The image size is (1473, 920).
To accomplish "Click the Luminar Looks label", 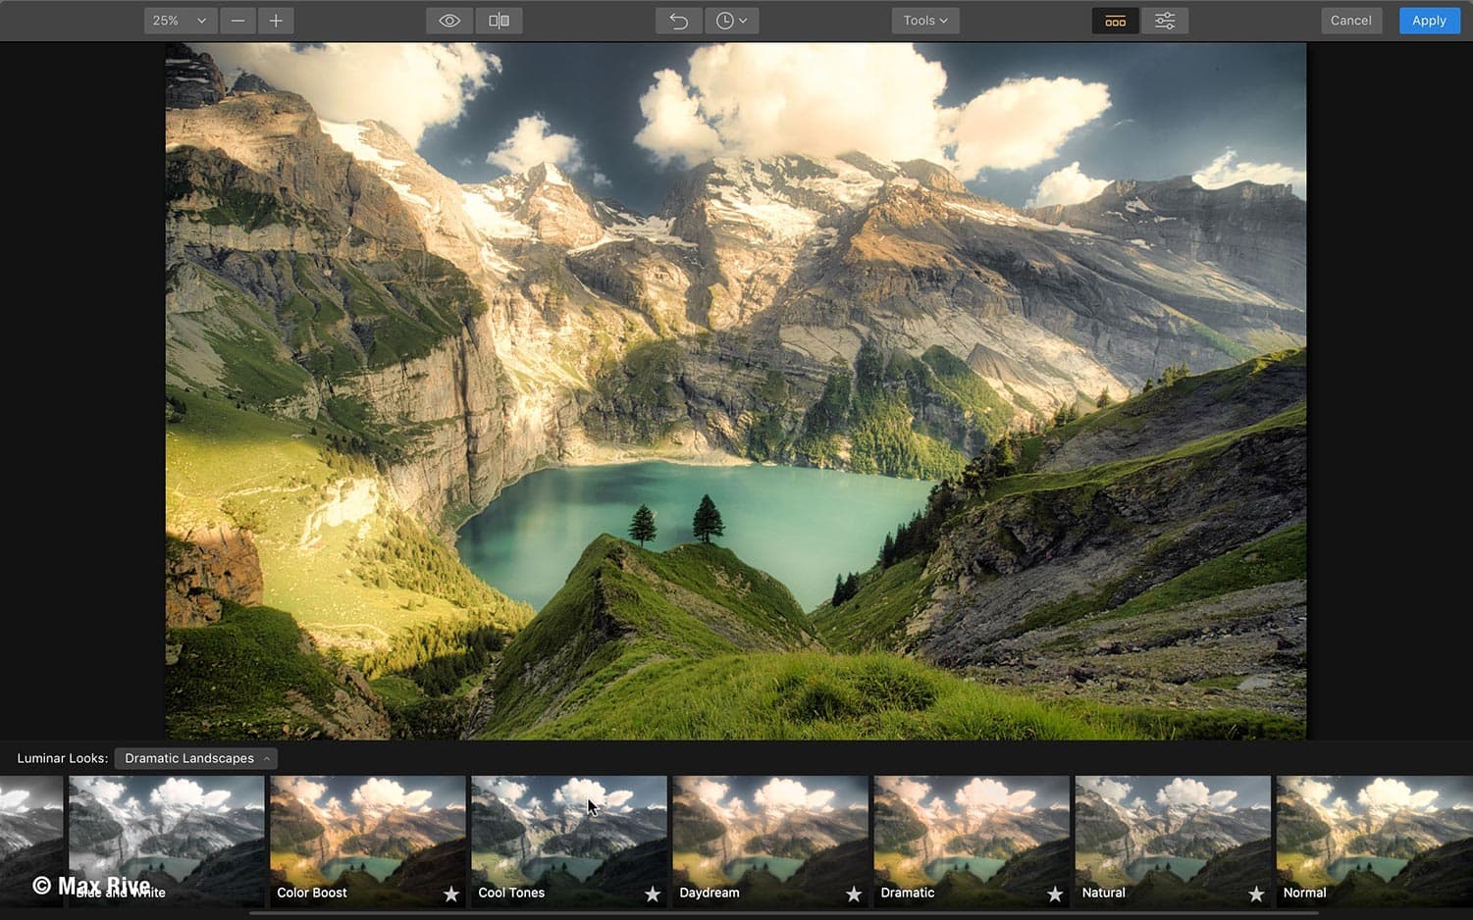I will coord(62,757).
